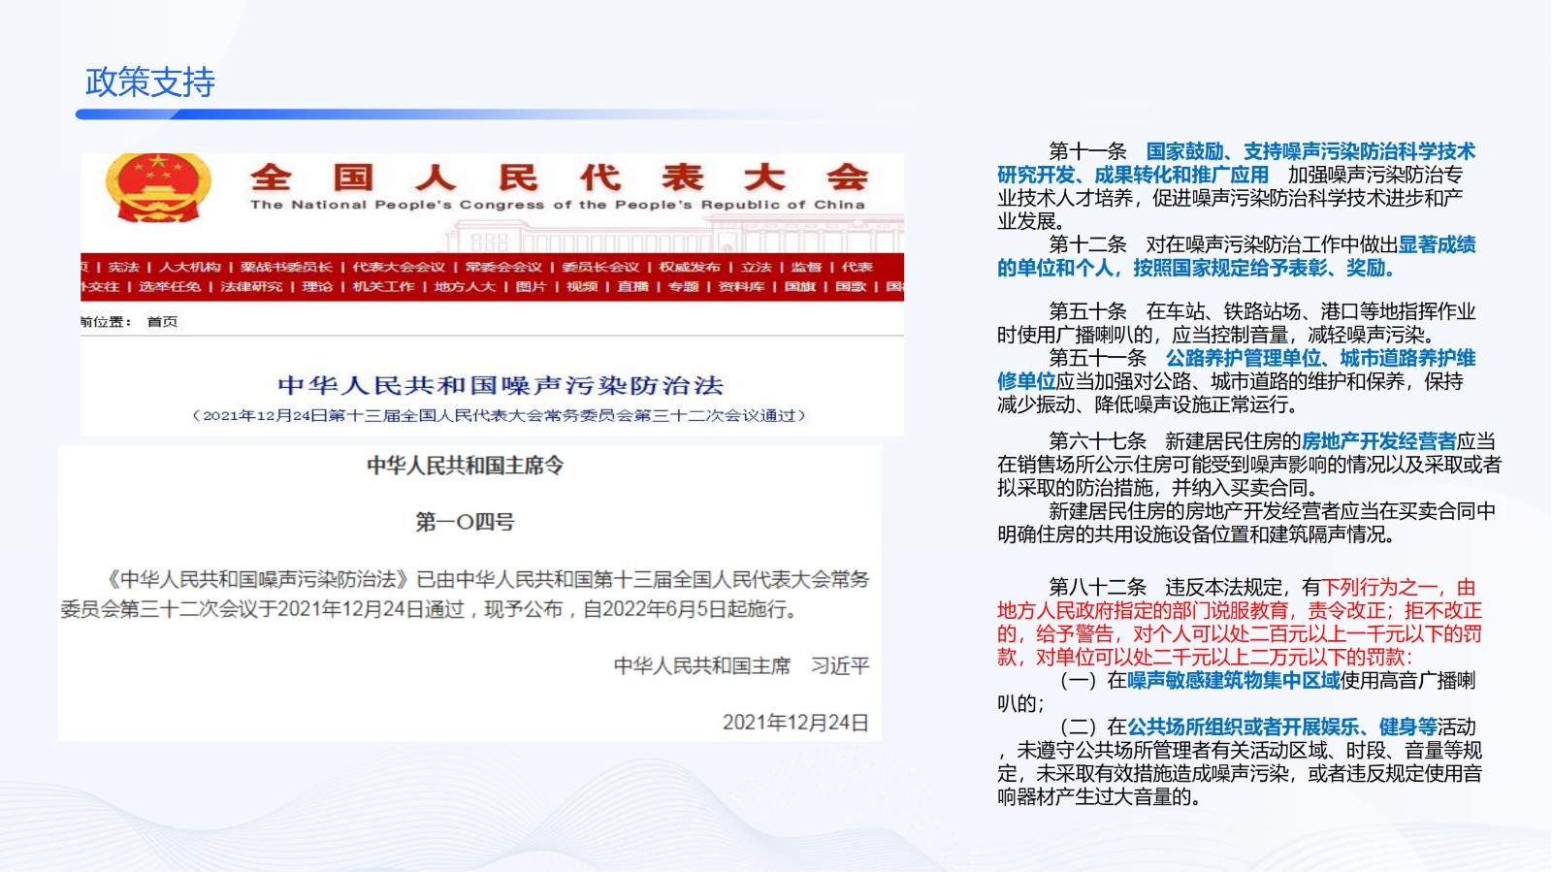
Task: Go to 代表大会会议 section
Action: coord(399,267)
